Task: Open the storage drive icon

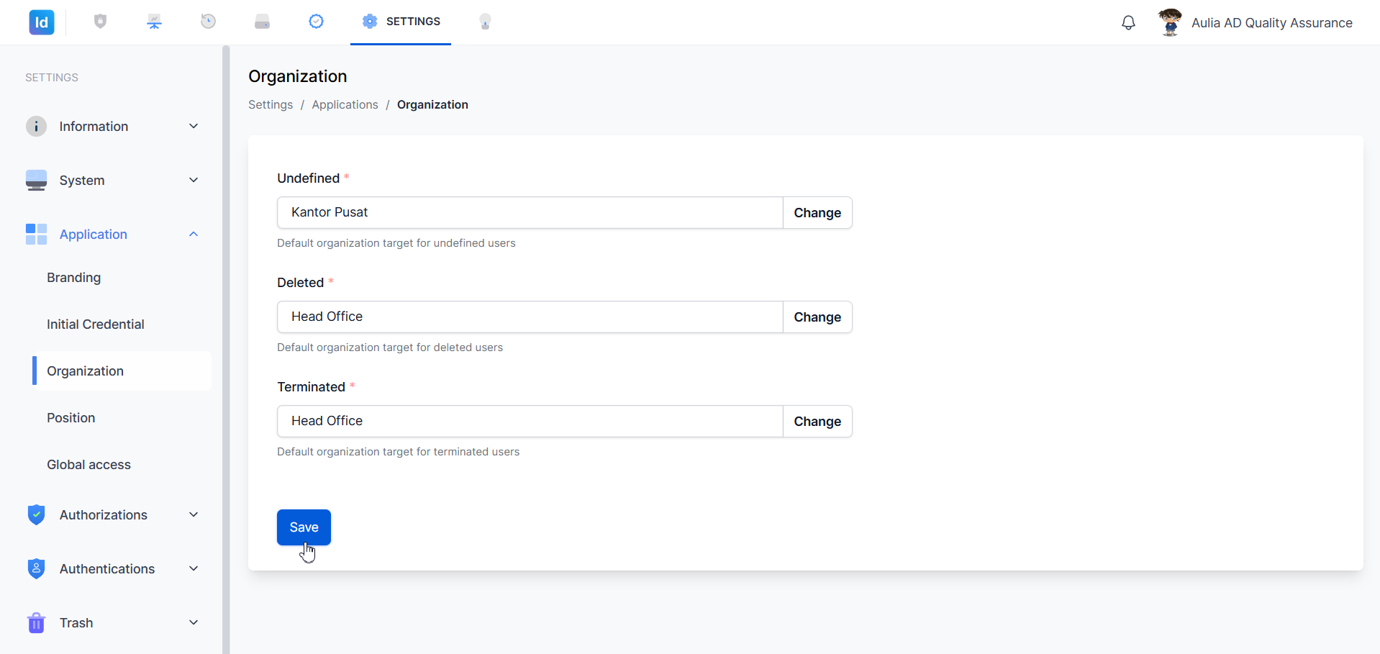Action: 263,22
